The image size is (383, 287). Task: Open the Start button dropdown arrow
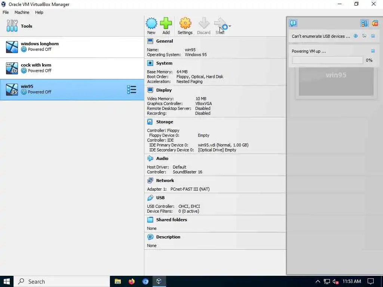(230, 26)
